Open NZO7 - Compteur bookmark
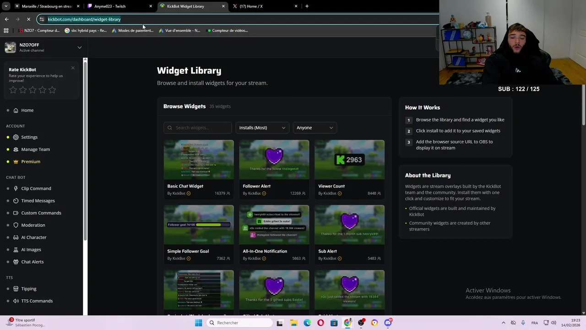 39,31
